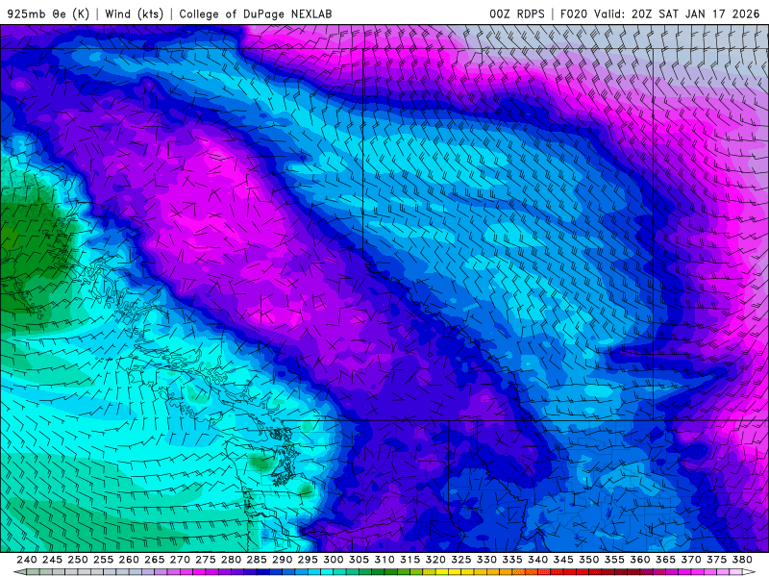Select the 370 value on the color scale

(x=691, y=560)
